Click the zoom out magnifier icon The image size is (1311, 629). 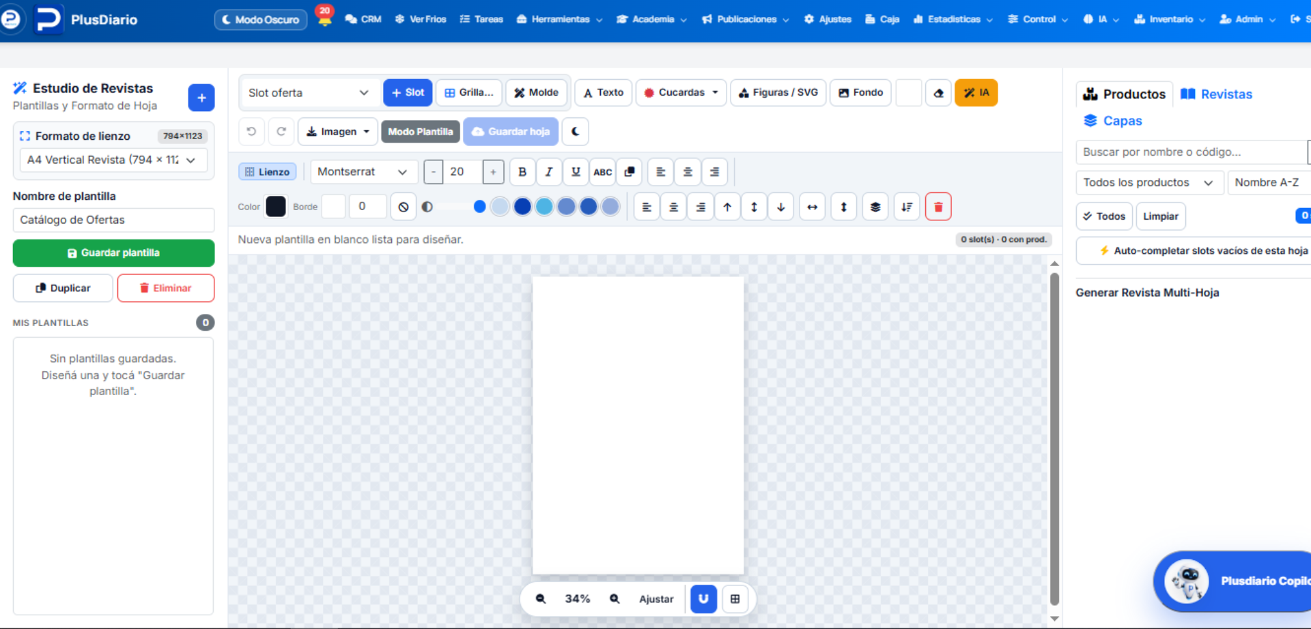coord(541,599)
